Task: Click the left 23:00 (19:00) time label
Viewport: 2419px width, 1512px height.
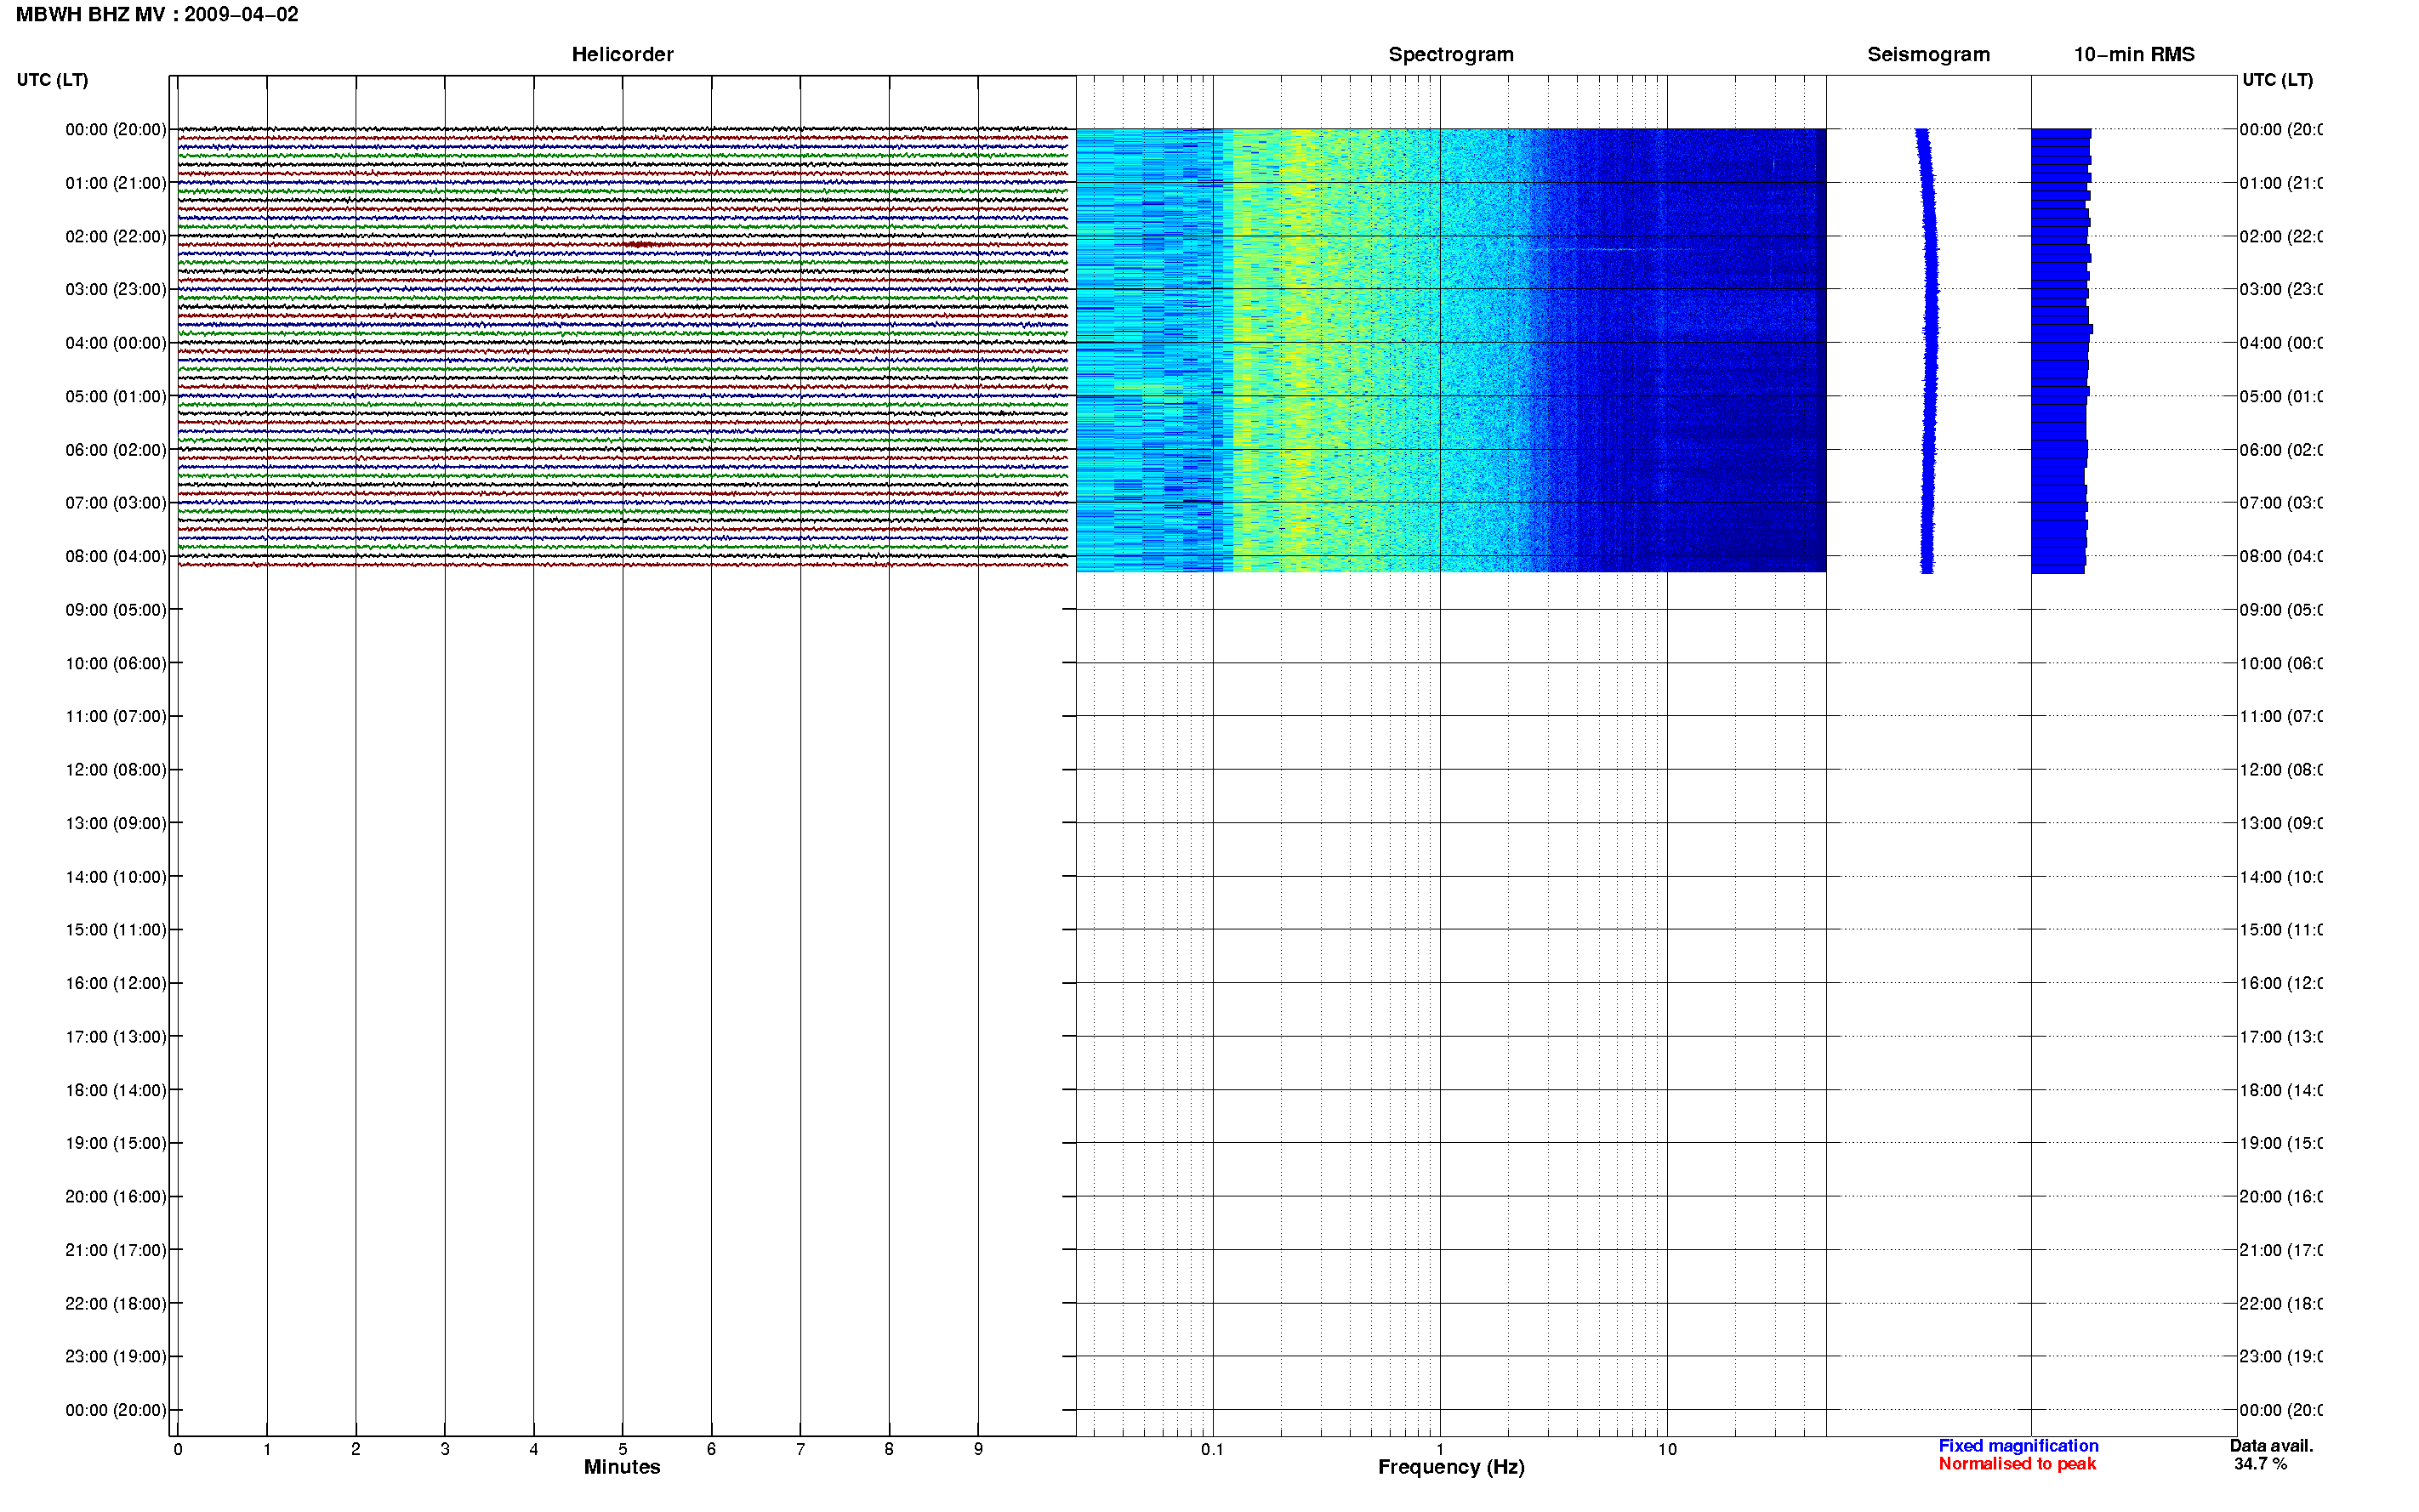Action: coord(116,1357)
